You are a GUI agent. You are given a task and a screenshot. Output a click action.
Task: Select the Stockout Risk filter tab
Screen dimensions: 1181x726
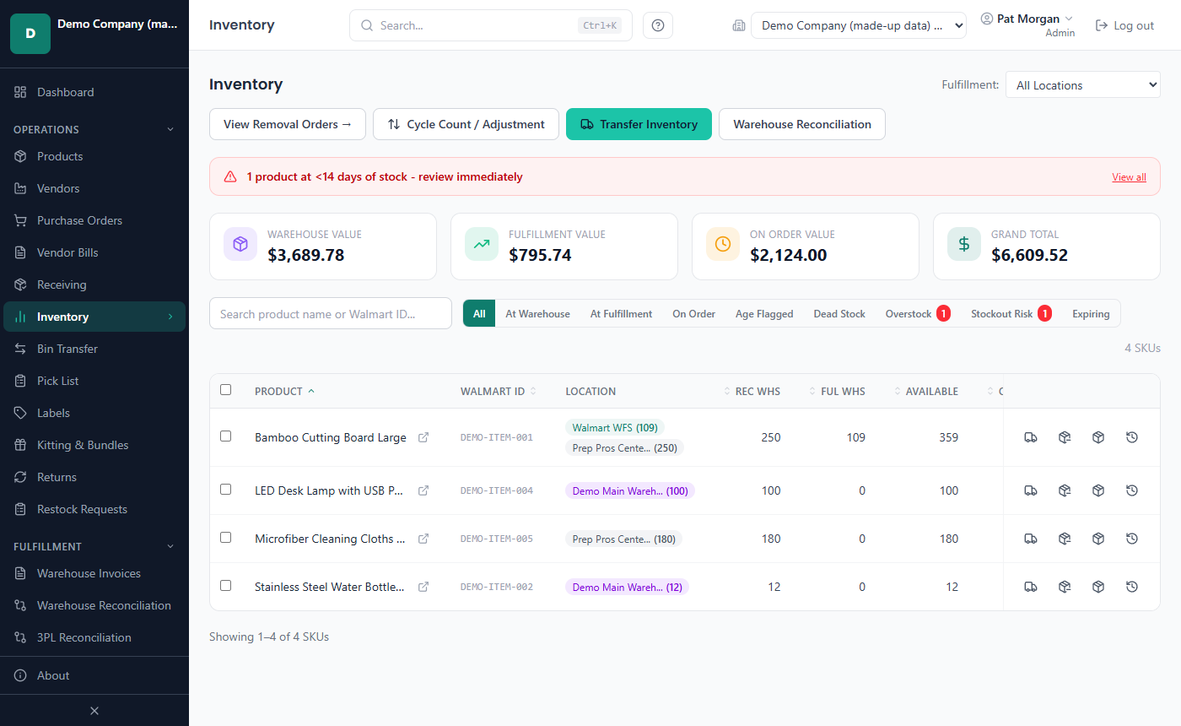(x=1011, y=314)
